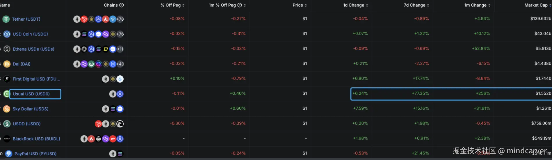Click the Sky Dollar (USDS) logo icon
The height and width of the screenshot is (160, 552).
tap(7, 109)
